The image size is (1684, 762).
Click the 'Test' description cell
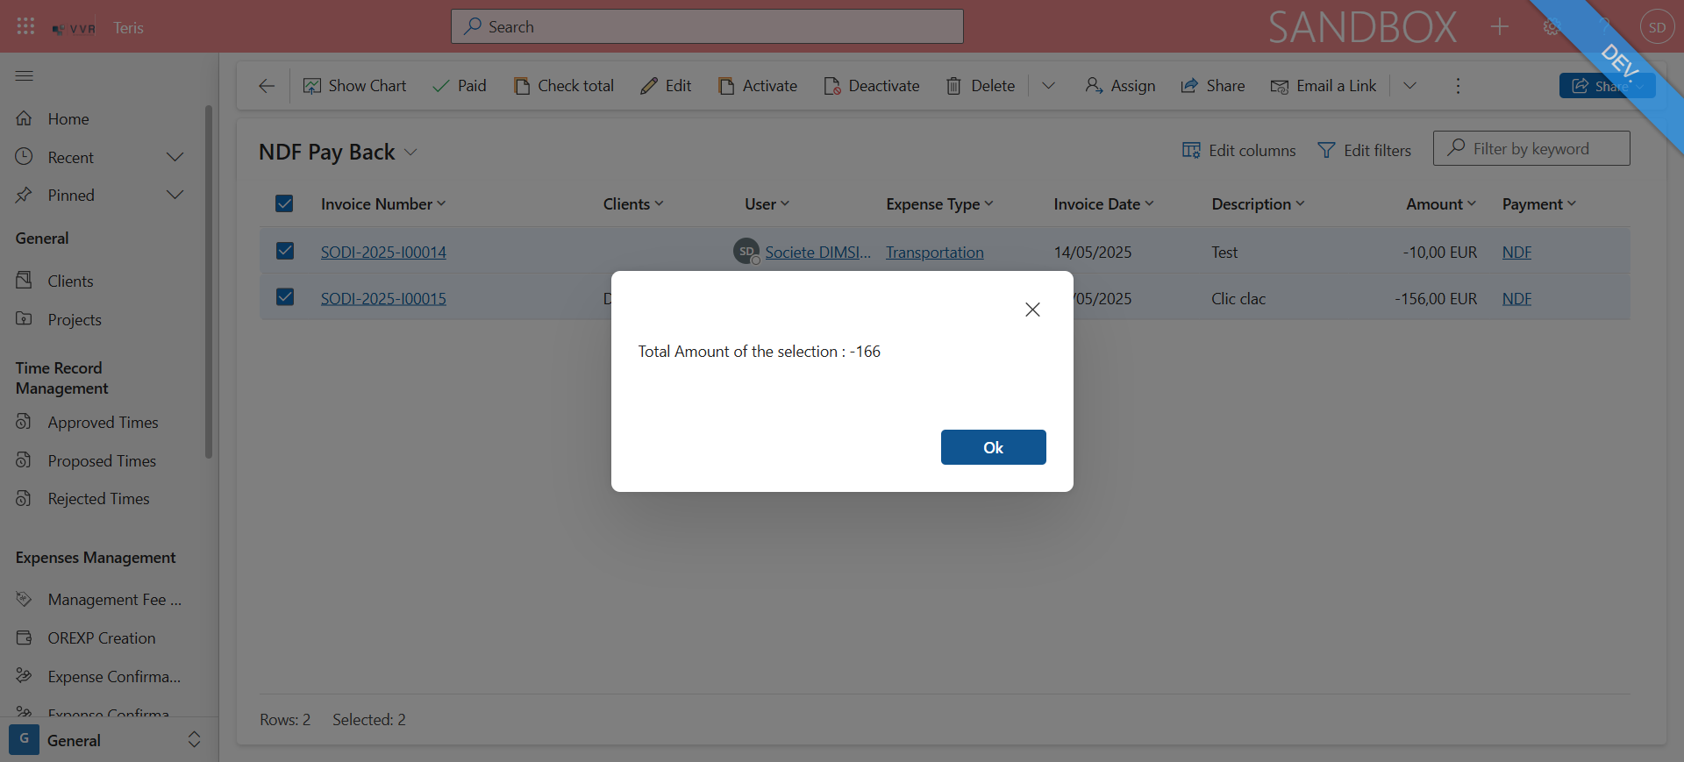tap(1224, 253)
